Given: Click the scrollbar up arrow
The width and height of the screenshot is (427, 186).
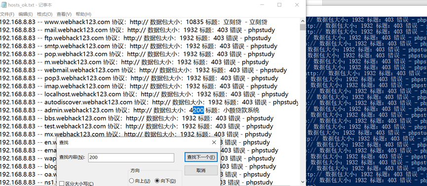Looking at the screenshot, I should [302, 21].
